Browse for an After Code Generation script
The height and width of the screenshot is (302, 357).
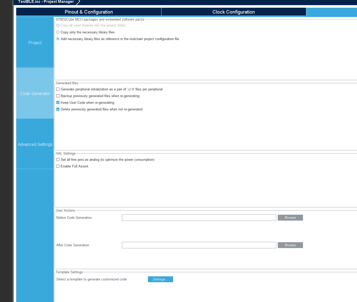[x=290, y=245]
